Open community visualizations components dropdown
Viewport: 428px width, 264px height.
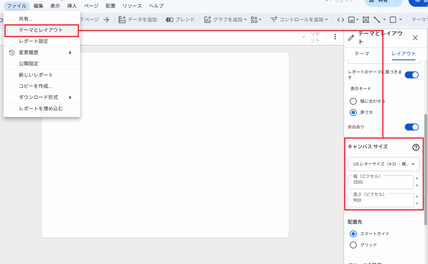tap(256, 20)
